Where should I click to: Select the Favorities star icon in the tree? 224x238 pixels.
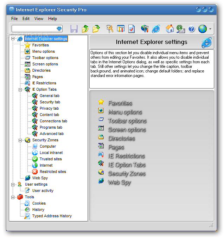(27, 45)
